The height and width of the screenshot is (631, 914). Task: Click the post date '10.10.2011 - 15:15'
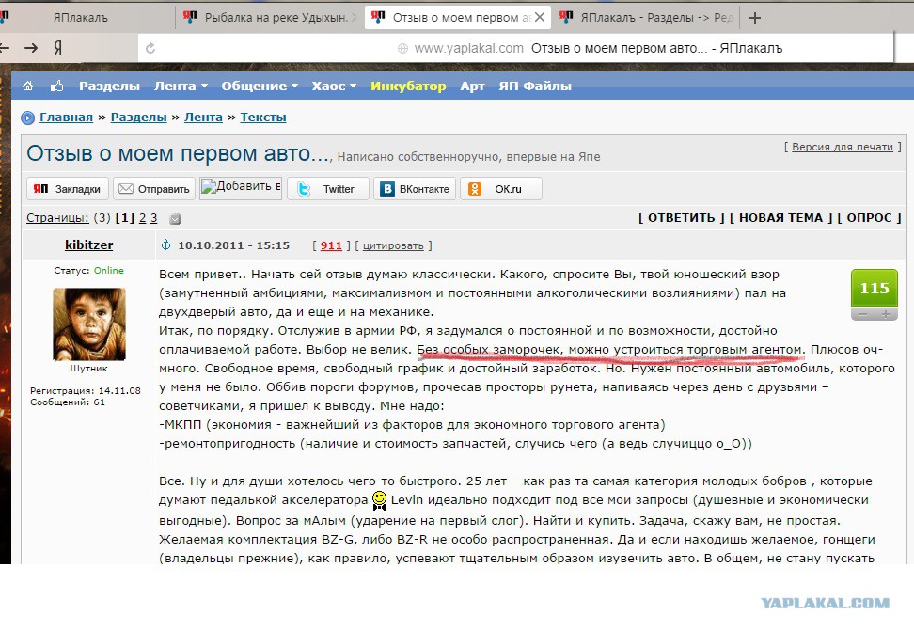click(234, 245)
